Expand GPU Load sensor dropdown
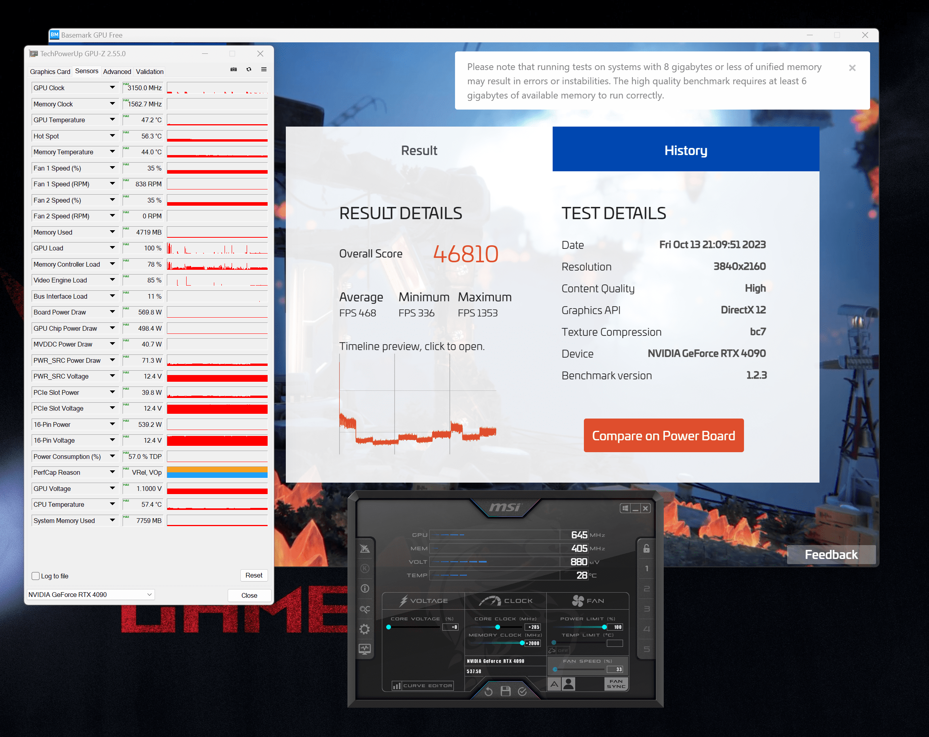 [x=112, y=248]
